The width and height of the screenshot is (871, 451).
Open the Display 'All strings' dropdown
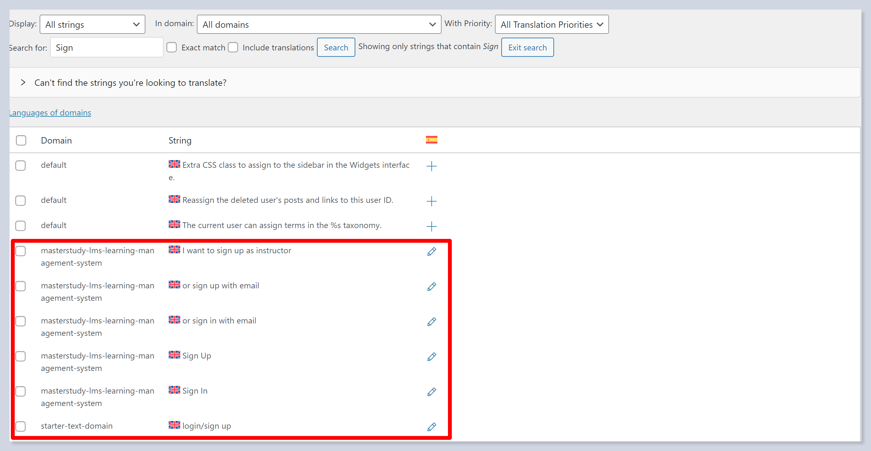pos(92,24)
